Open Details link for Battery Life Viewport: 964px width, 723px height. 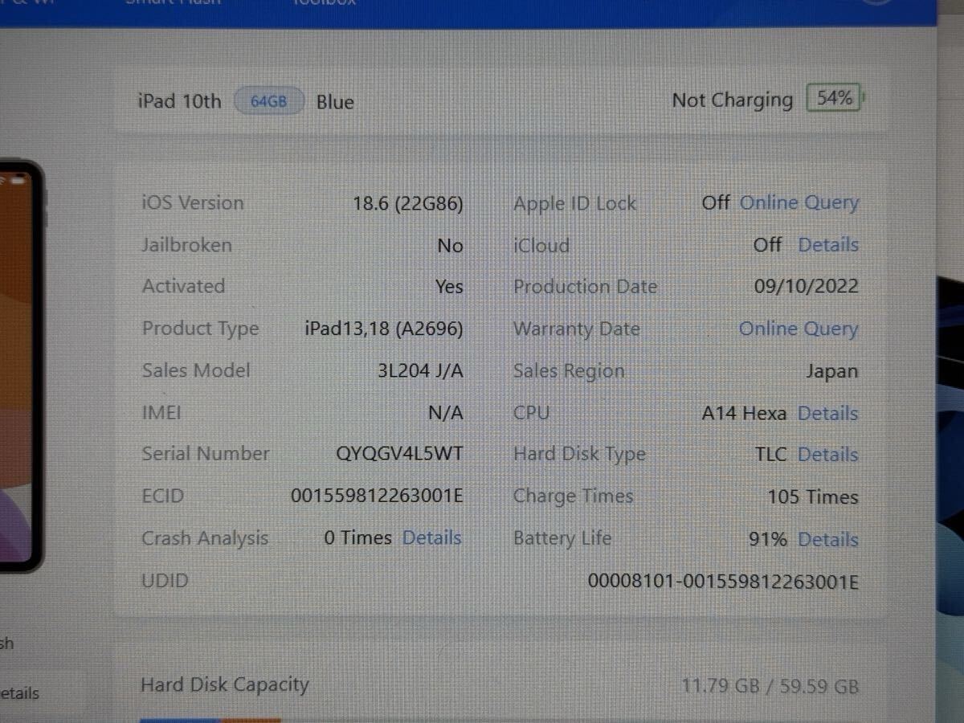(827, 539)
